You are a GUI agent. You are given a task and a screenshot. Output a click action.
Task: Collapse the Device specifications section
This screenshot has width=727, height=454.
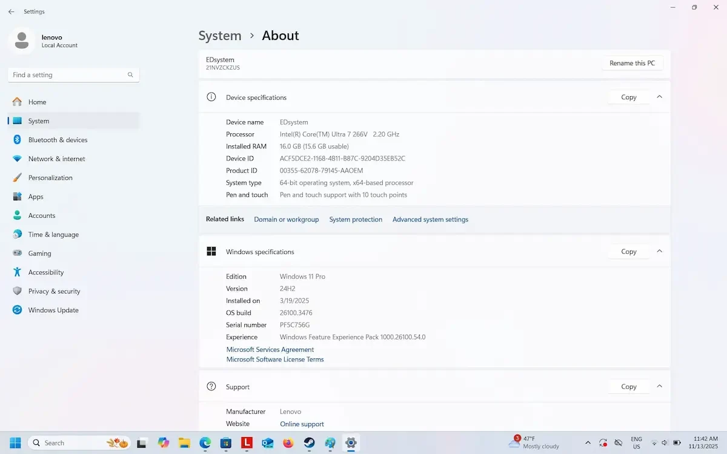point(660,97)
